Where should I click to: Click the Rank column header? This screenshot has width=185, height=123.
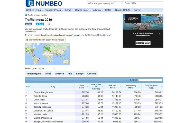coord(29,87)
